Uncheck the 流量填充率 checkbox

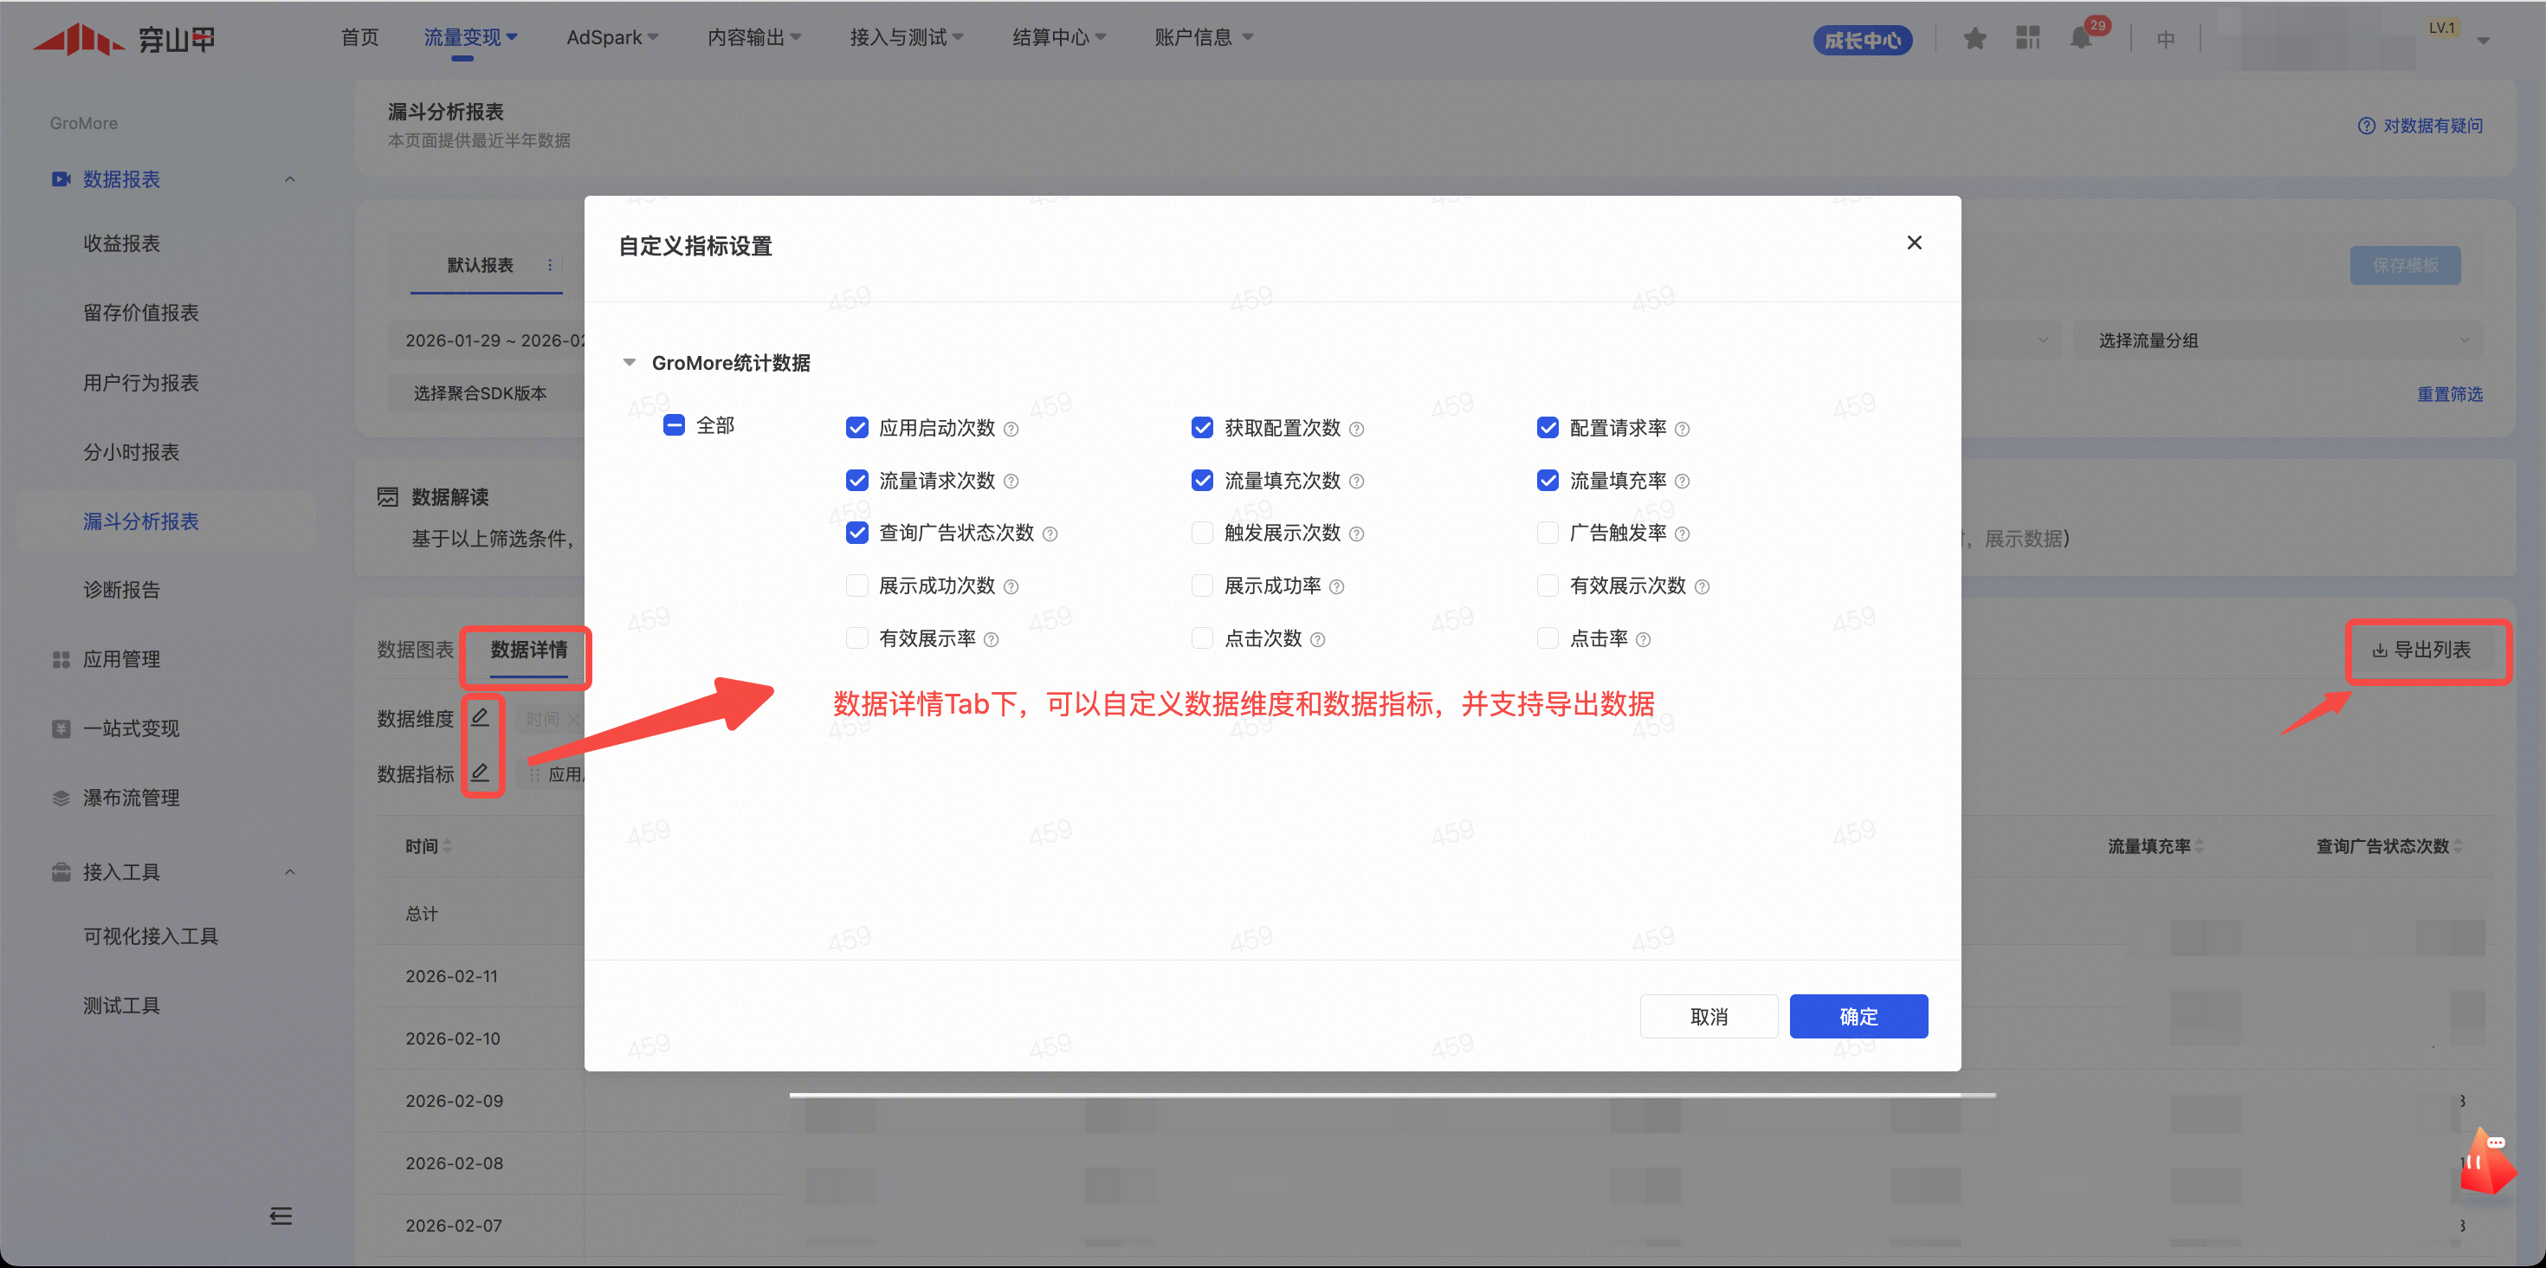pos(1547,481)
